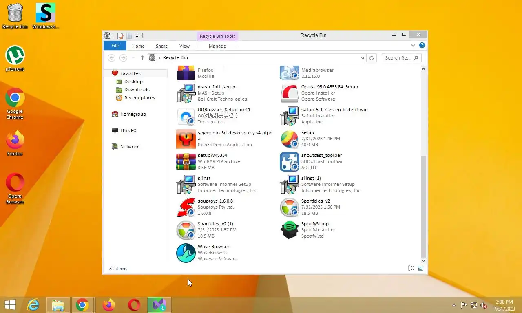Select Homegroup in navigation pane
The width and height of the screenshot is (522, 313).
click(133, 114)
